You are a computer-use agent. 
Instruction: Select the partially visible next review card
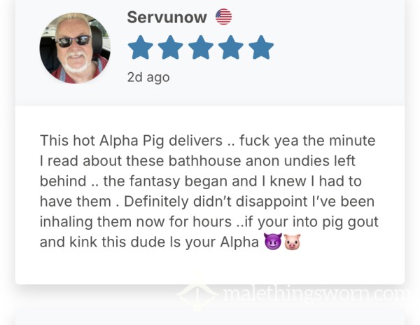tap(210, 318)
